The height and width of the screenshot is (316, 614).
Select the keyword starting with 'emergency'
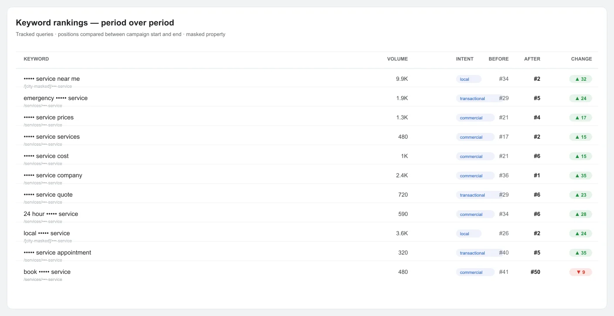click(x=56, y=98)
